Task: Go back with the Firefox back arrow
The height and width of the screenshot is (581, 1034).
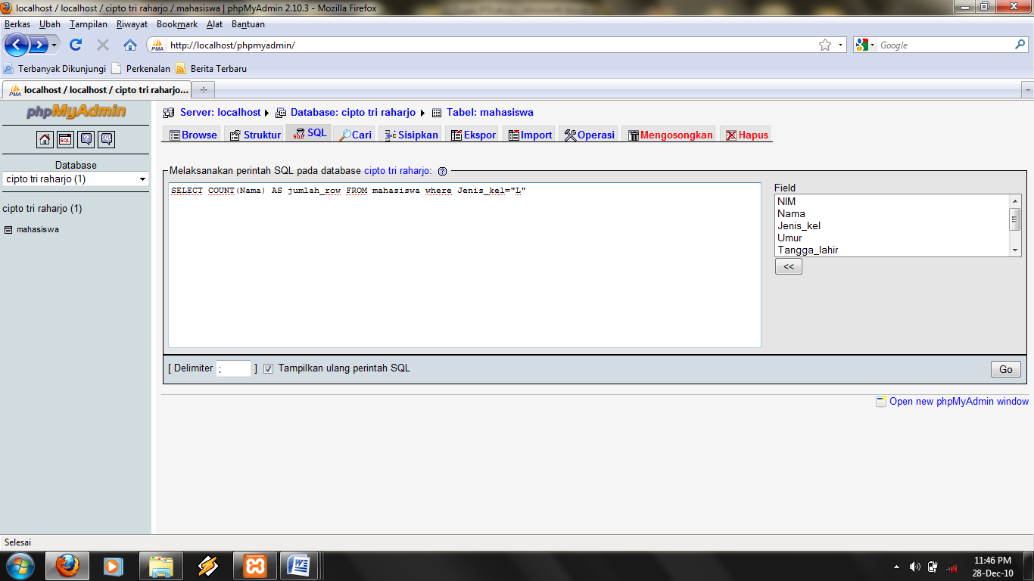Action: (17, 45)
